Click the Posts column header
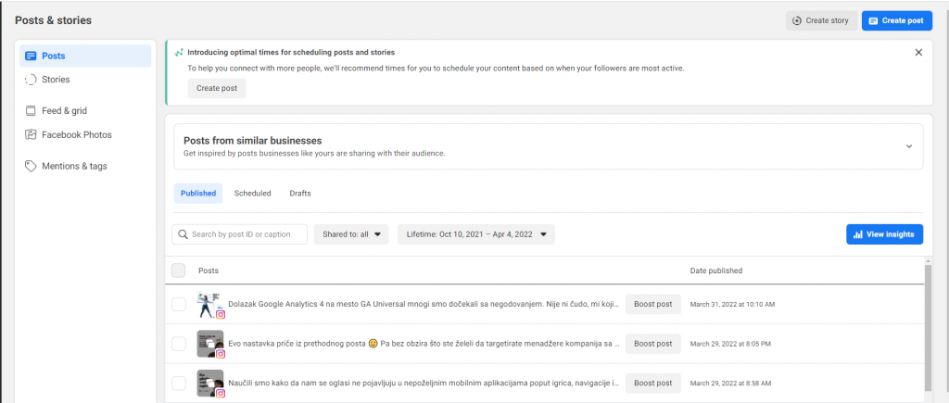The width and height of the screenshot is (949, 403). pos(209,271)
